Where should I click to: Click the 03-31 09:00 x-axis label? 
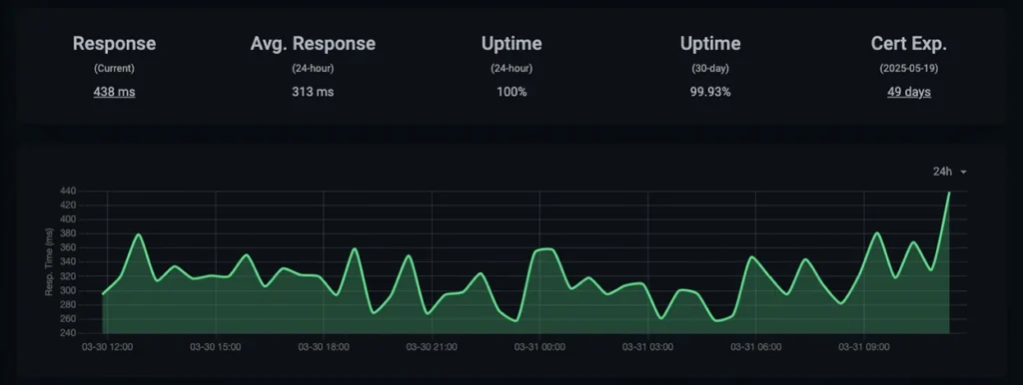click(864, 347)
